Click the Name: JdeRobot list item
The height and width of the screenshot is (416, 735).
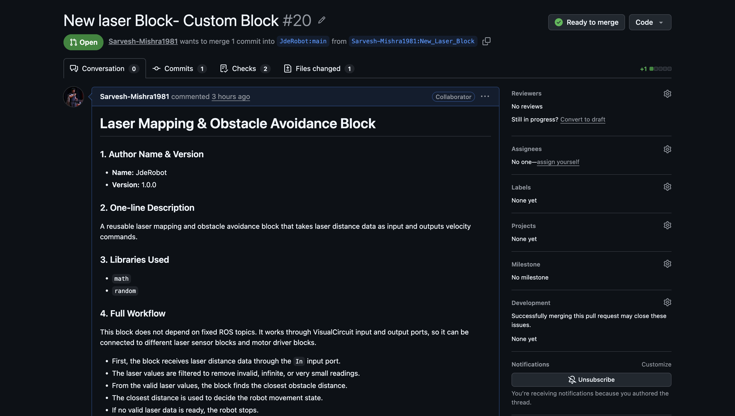139,172
